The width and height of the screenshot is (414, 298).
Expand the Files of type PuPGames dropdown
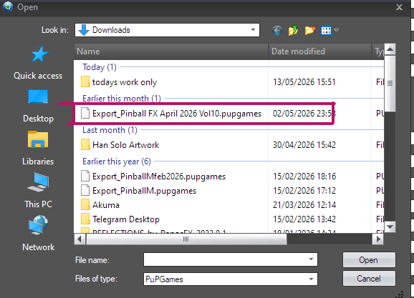311,279
